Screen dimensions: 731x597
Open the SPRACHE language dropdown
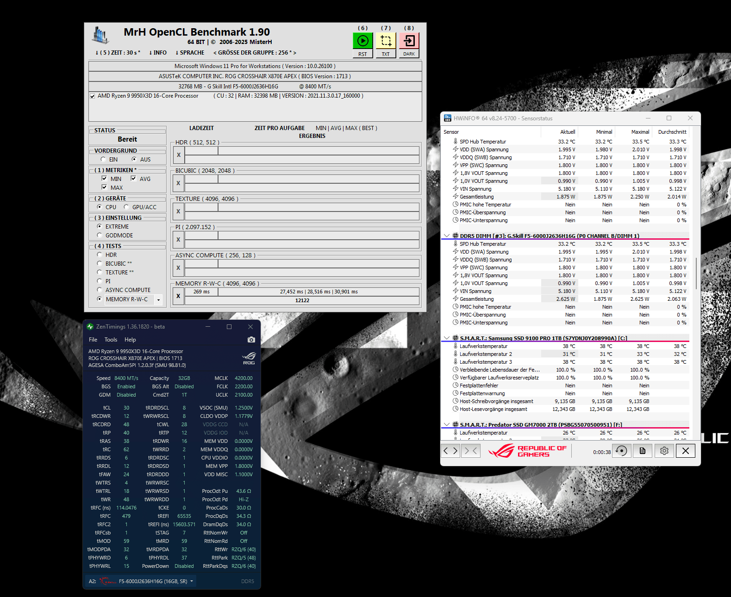pyautogui.click(x=189, y=53)
